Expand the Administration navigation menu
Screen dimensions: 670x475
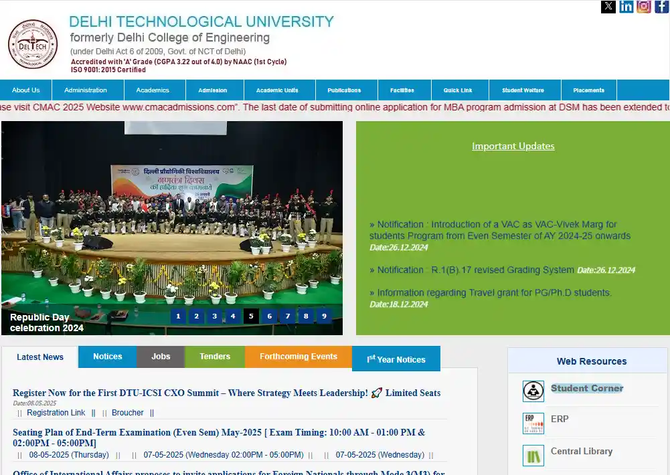[x=86, y=90]
